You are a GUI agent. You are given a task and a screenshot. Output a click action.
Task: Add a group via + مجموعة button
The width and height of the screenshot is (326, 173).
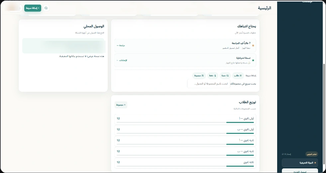(121, 105)
